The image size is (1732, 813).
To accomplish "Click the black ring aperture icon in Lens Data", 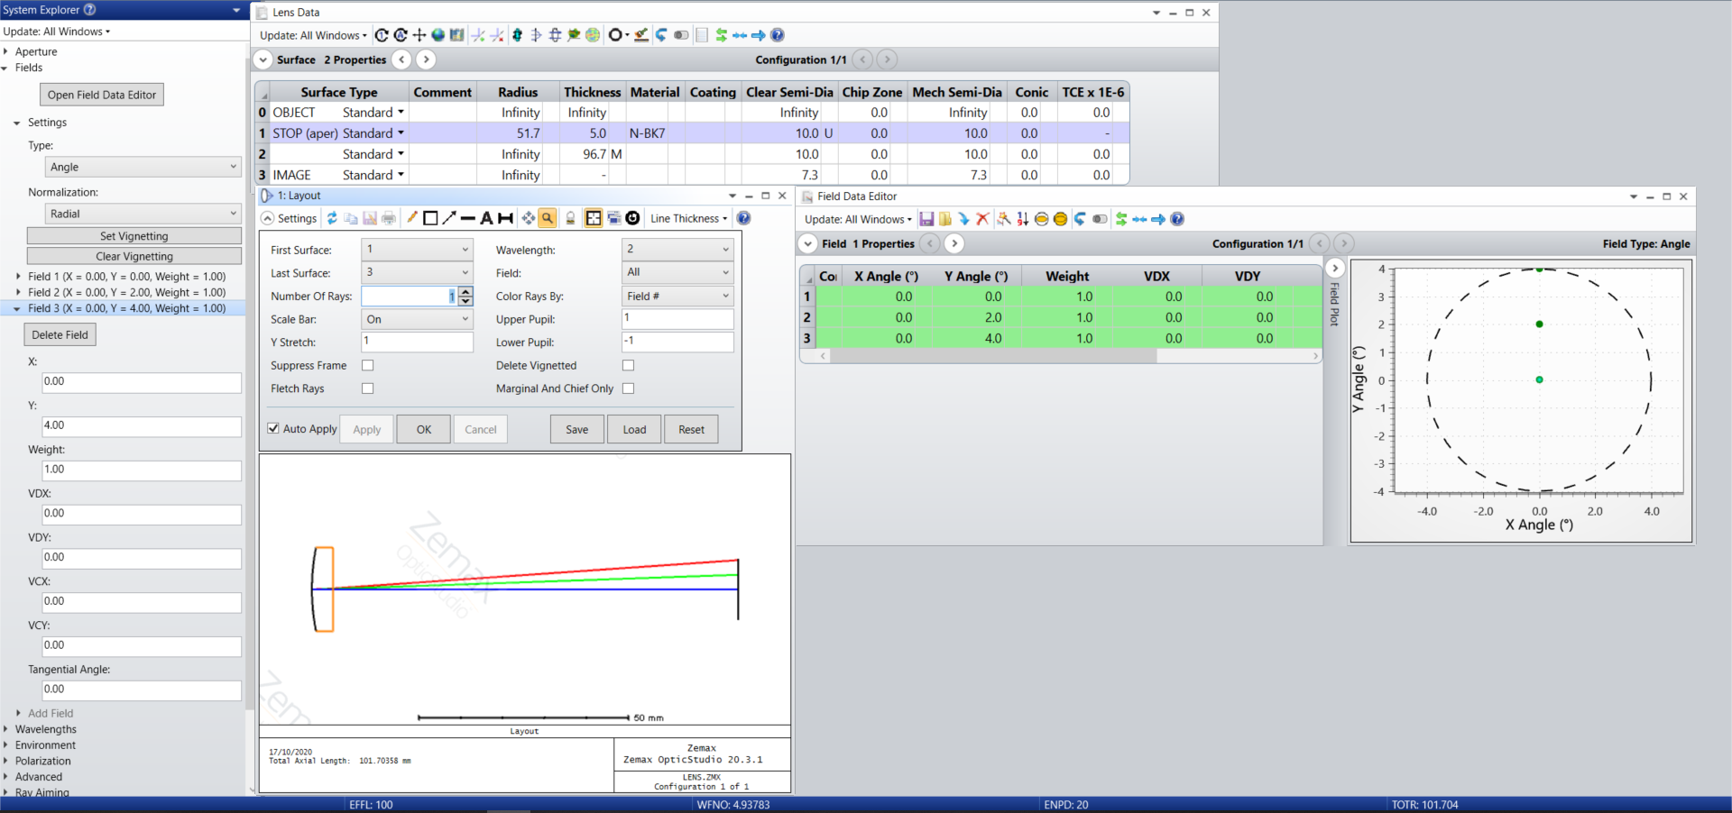I will point(615,35).
